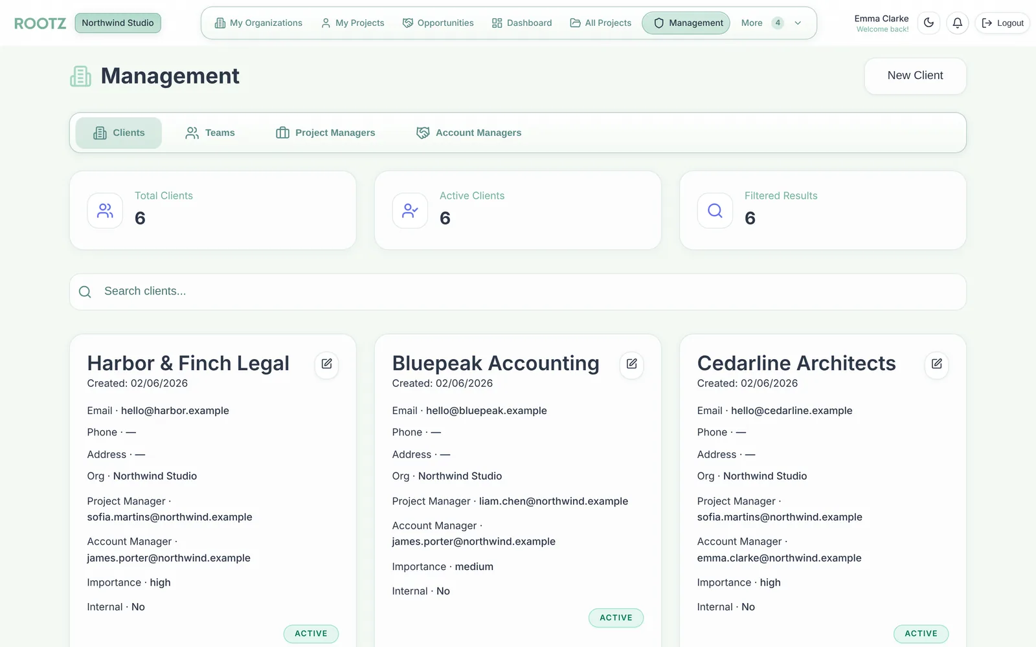Select the Bluepeak Accounting title
The image size is (1036, 647).
point(496,363)
